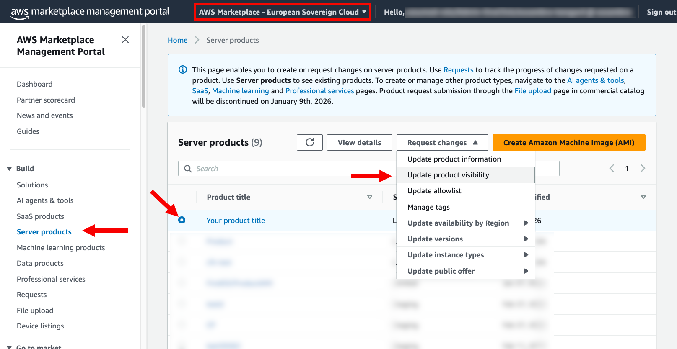The height and width of the screenshot is (349, 677).
Task: Go to next page of results
Action: coord(643,168)
